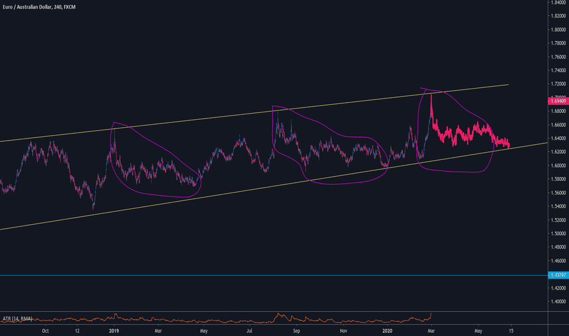Click the 1.46000 price axis label
The height and width of the screenshot is (336, 569).
coord(559,260)
